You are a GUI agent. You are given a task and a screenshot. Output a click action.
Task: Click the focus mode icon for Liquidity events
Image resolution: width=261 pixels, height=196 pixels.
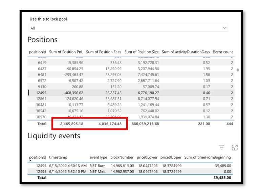coord(234,147)
